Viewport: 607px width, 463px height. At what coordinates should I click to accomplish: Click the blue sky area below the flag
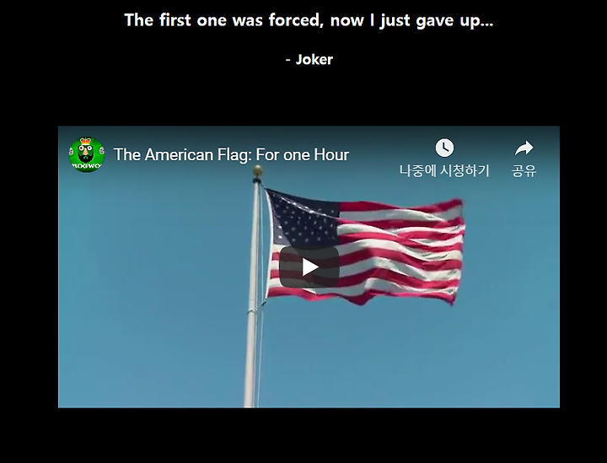click(x=387, y=356)
